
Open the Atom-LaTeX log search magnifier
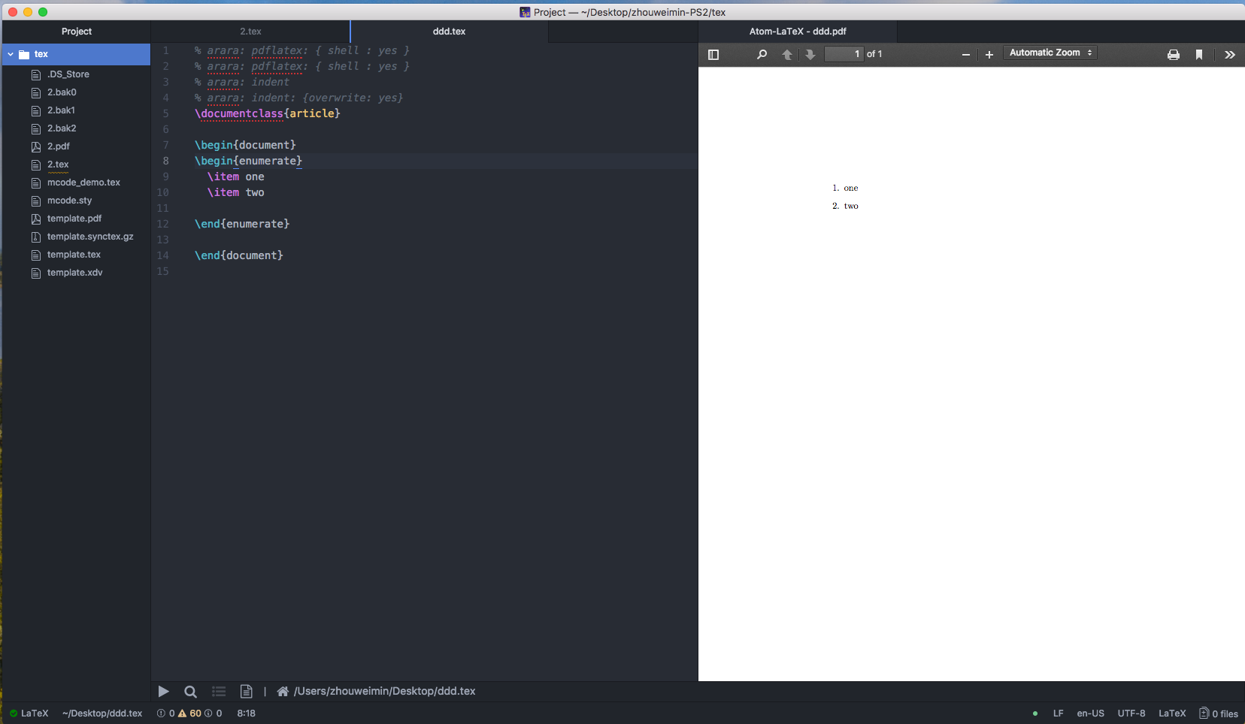[x=189, y=691]
